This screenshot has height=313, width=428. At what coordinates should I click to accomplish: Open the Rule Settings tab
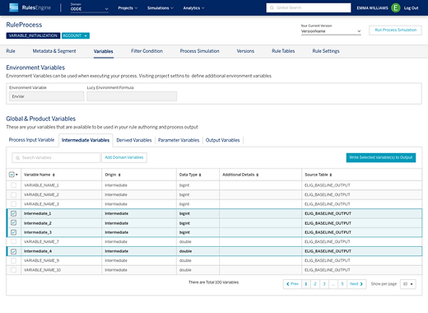click(326, 51)
